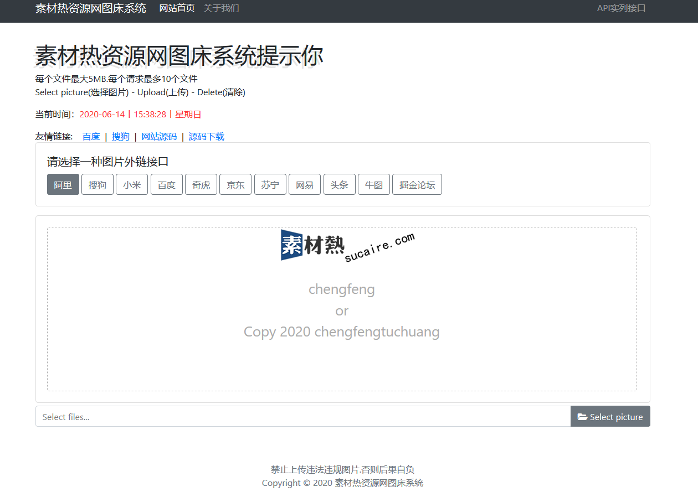Image resolution: width=698 pixels, height=492 pixels.
Task: Choose the 奇虎 hosting interface button
Action: (x=201, y=185)
